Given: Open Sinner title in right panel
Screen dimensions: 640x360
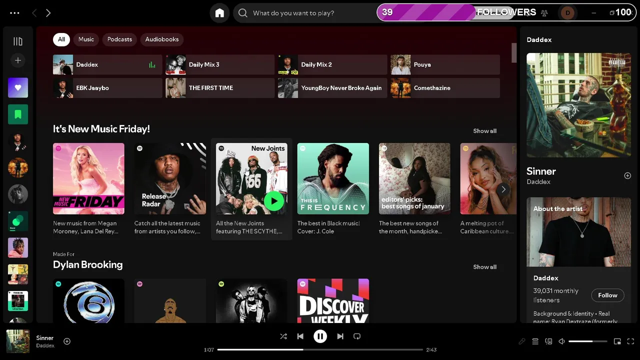Looking at the screenshot, I should tap(541, 171).
